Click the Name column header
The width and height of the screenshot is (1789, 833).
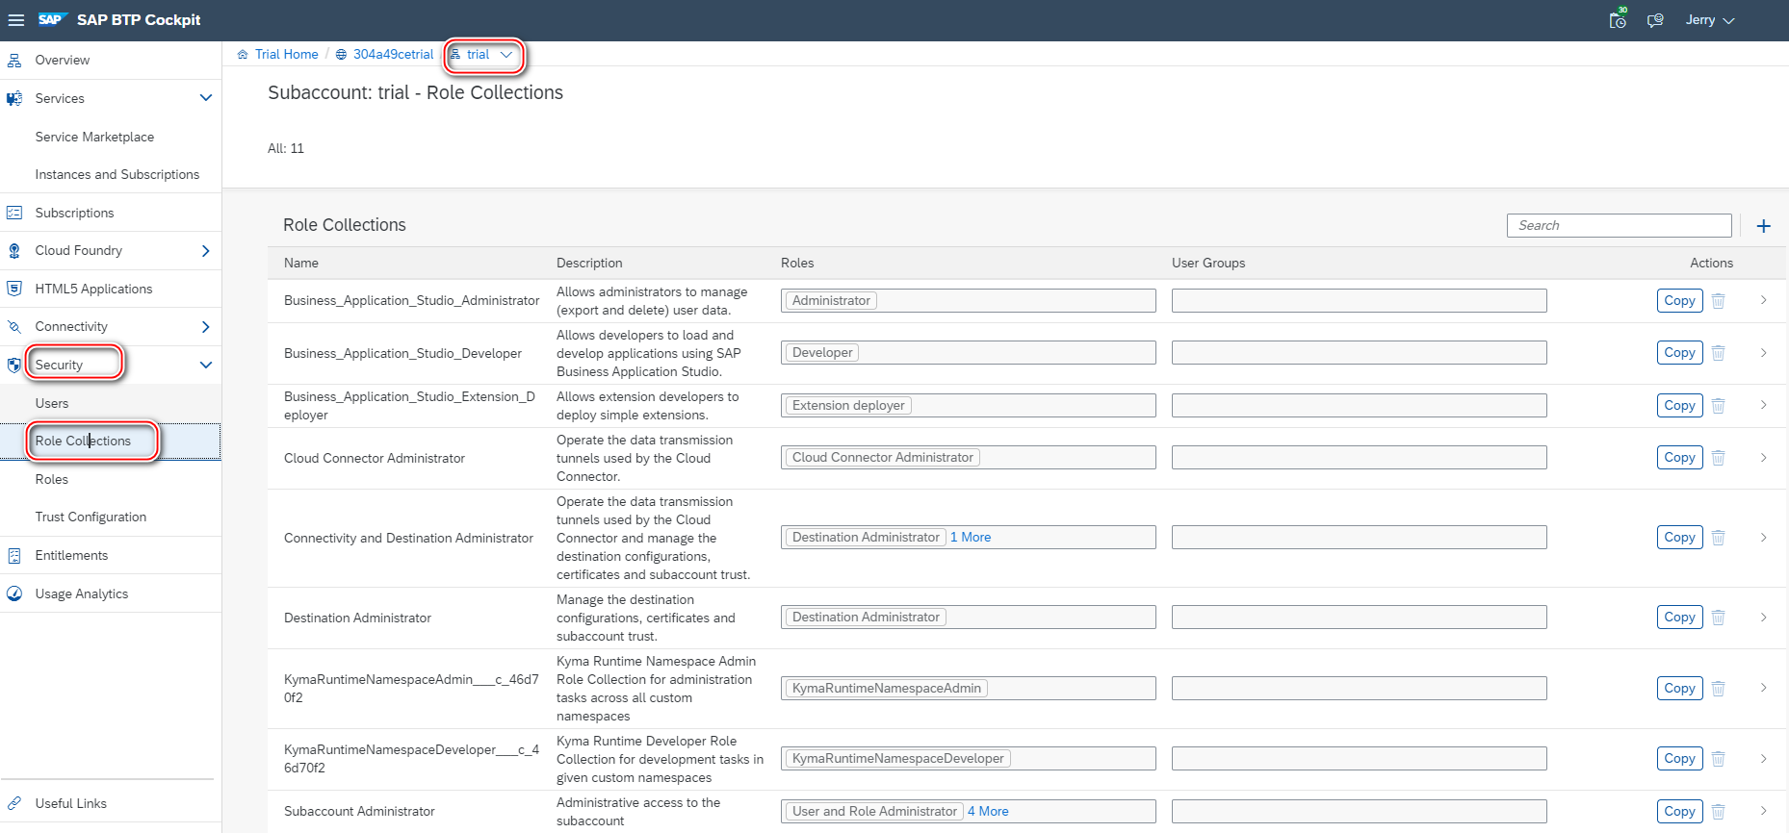[x=301, y=263]
